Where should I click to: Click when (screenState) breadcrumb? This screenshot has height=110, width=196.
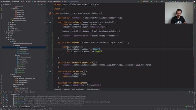point(78,90)
